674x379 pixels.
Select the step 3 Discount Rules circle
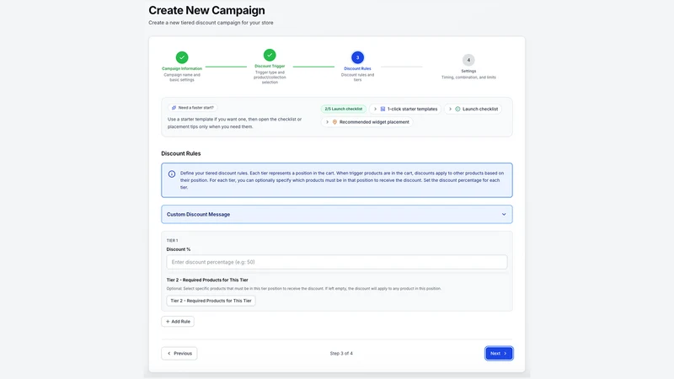coord(357,57)
